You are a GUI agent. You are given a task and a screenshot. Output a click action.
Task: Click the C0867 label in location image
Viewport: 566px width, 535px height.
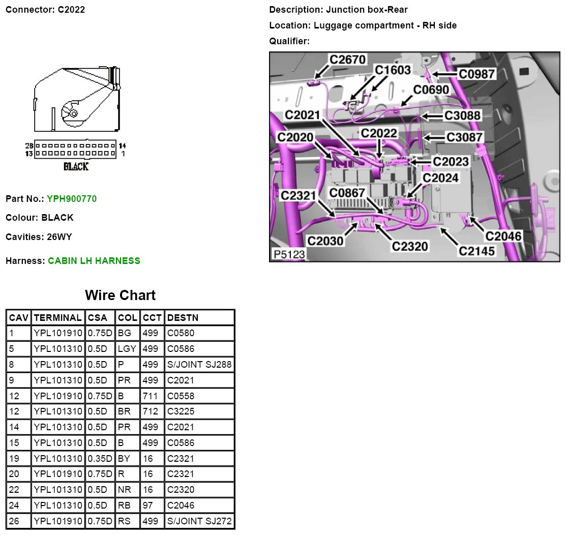(x=347, y=193)
